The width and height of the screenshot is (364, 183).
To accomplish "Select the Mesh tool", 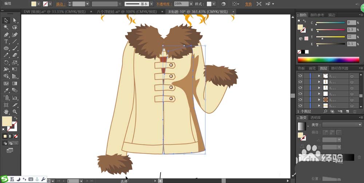I will pos(6,84).
